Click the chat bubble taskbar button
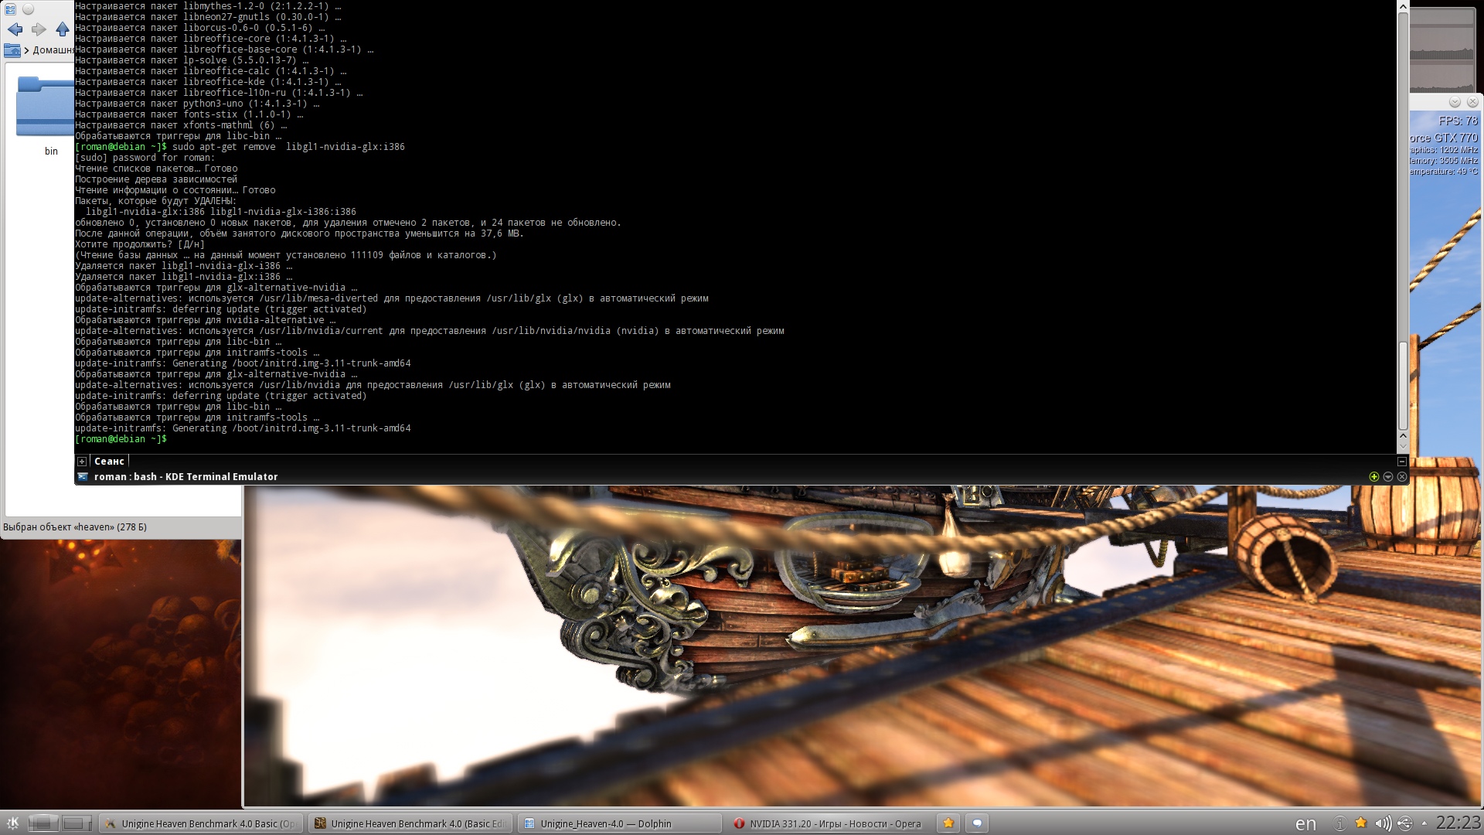The image size is (1484, 835). (977, 823)
